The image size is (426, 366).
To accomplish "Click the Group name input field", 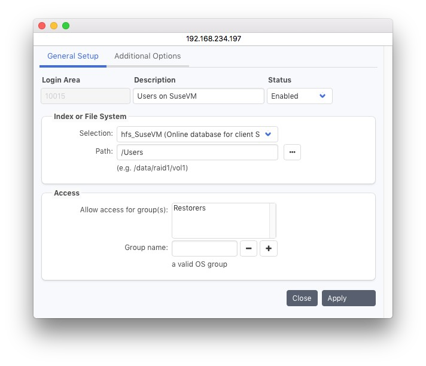I will 205,248.
